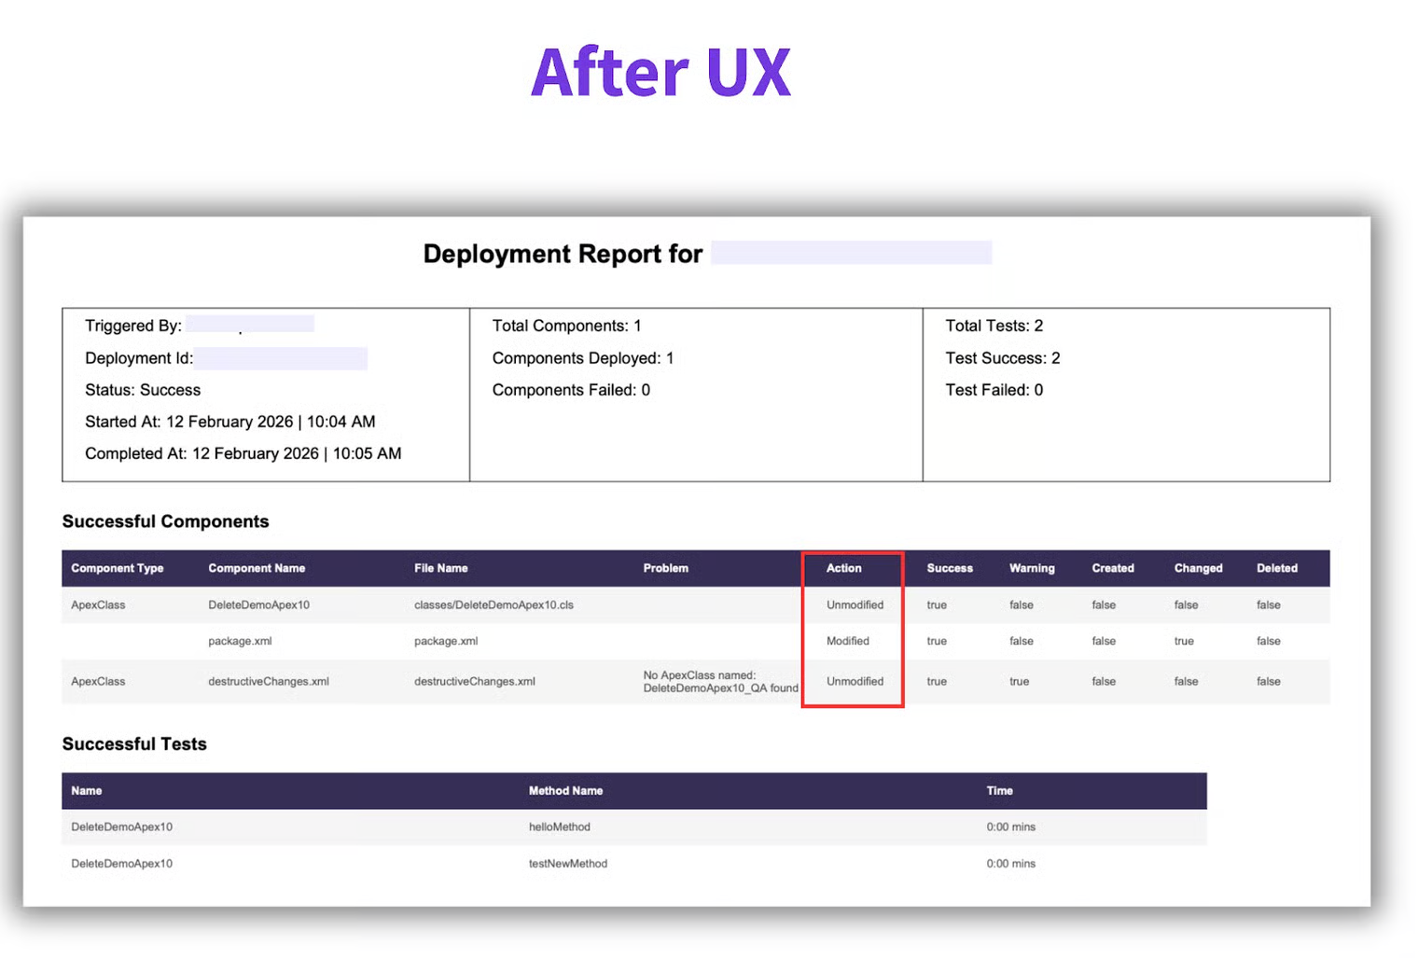
Task: Click the Method Name column header
Action: click(565, 791)
